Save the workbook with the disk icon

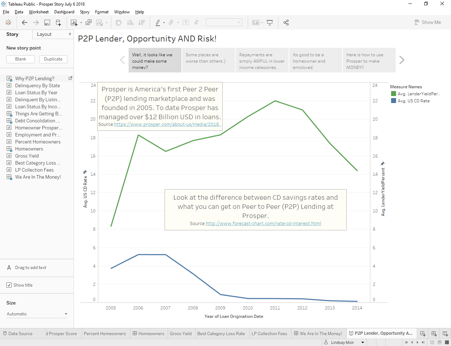[x=47, y=23]
